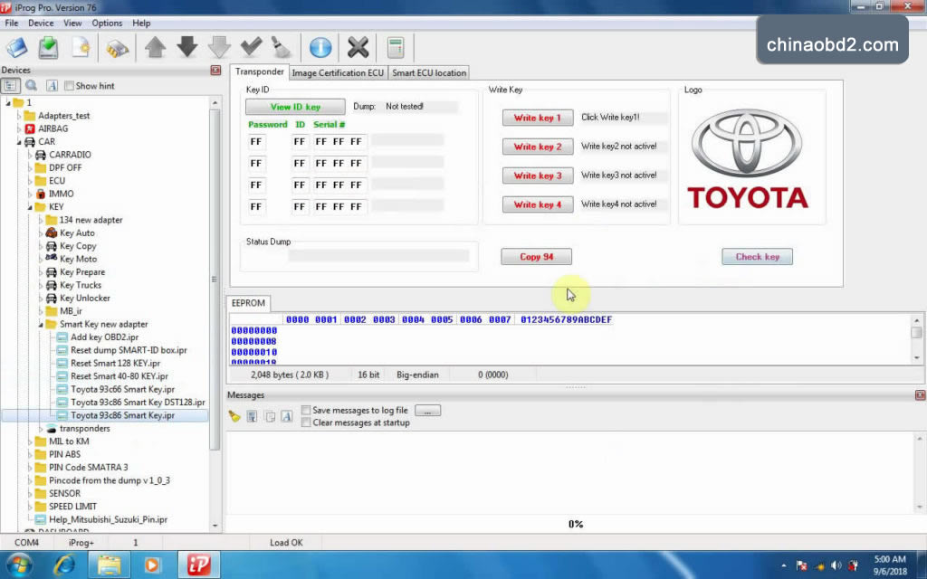The width and height of the screenshot is (927, 579).
Task: Open Windows Media Player from the taskbar
Action: pos(152,565)
